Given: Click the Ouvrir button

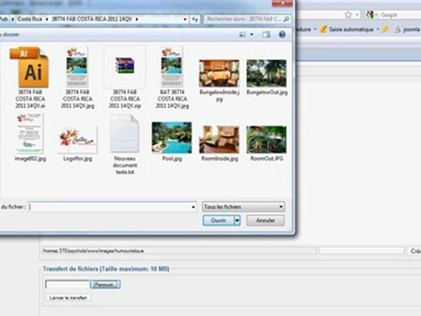Looking at the screenshot, I should click(218, 220).
